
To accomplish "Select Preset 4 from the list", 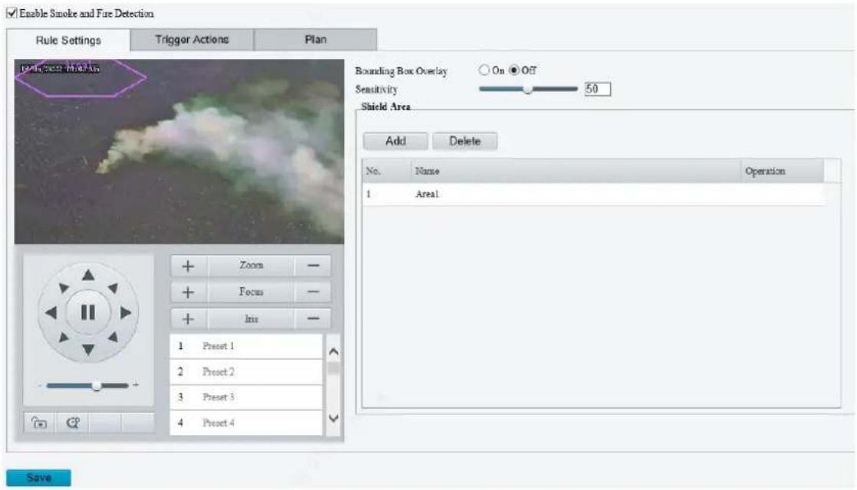I will coord(246,423).
